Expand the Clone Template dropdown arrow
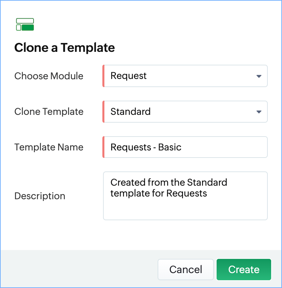The width and height of the screenshot is (282, 288). pos(259,112)
